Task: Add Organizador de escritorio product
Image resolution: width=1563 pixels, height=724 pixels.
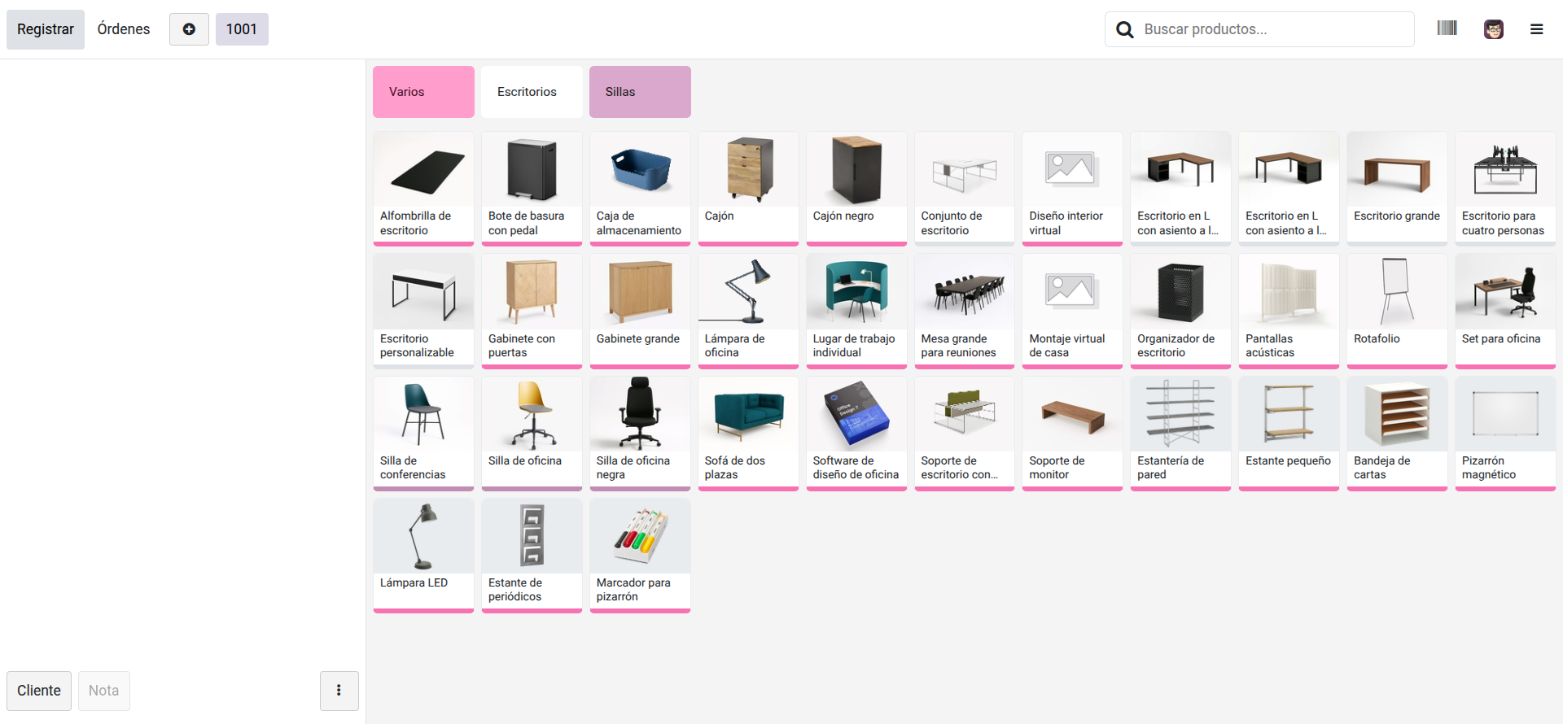Action: coord(1180,311)
